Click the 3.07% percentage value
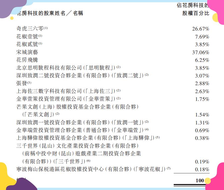 (x=202, y=76)
